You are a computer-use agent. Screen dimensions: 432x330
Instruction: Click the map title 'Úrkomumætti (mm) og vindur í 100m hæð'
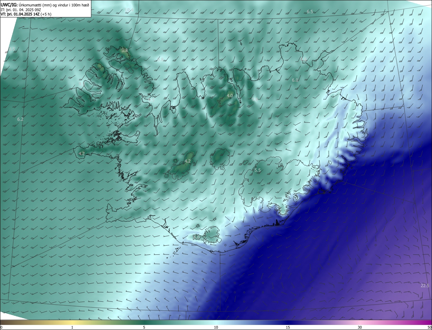(x=54, y=5)
